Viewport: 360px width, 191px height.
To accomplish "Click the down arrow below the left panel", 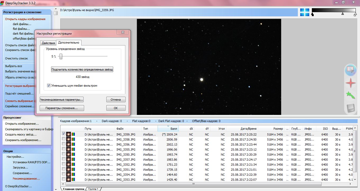I will pos(56,189).
